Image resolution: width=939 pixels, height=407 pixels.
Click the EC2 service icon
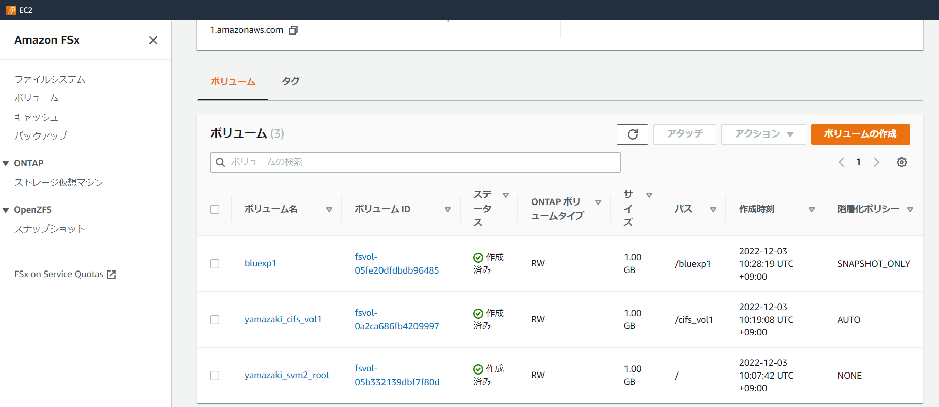pyautogui.click(x=11, y=10)
